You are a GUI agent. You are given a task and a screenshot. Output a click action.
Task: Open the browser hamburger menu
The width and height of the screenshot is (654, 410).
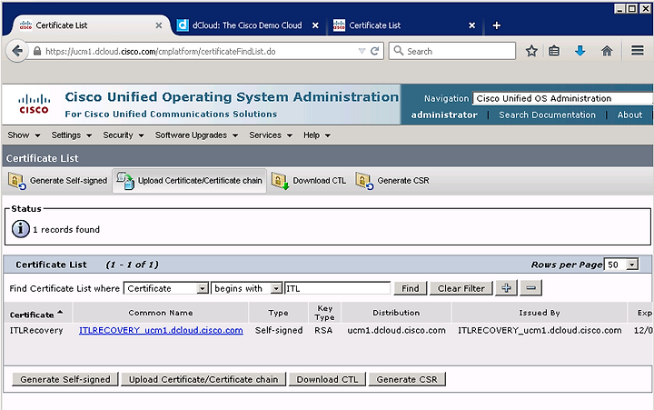637,51
